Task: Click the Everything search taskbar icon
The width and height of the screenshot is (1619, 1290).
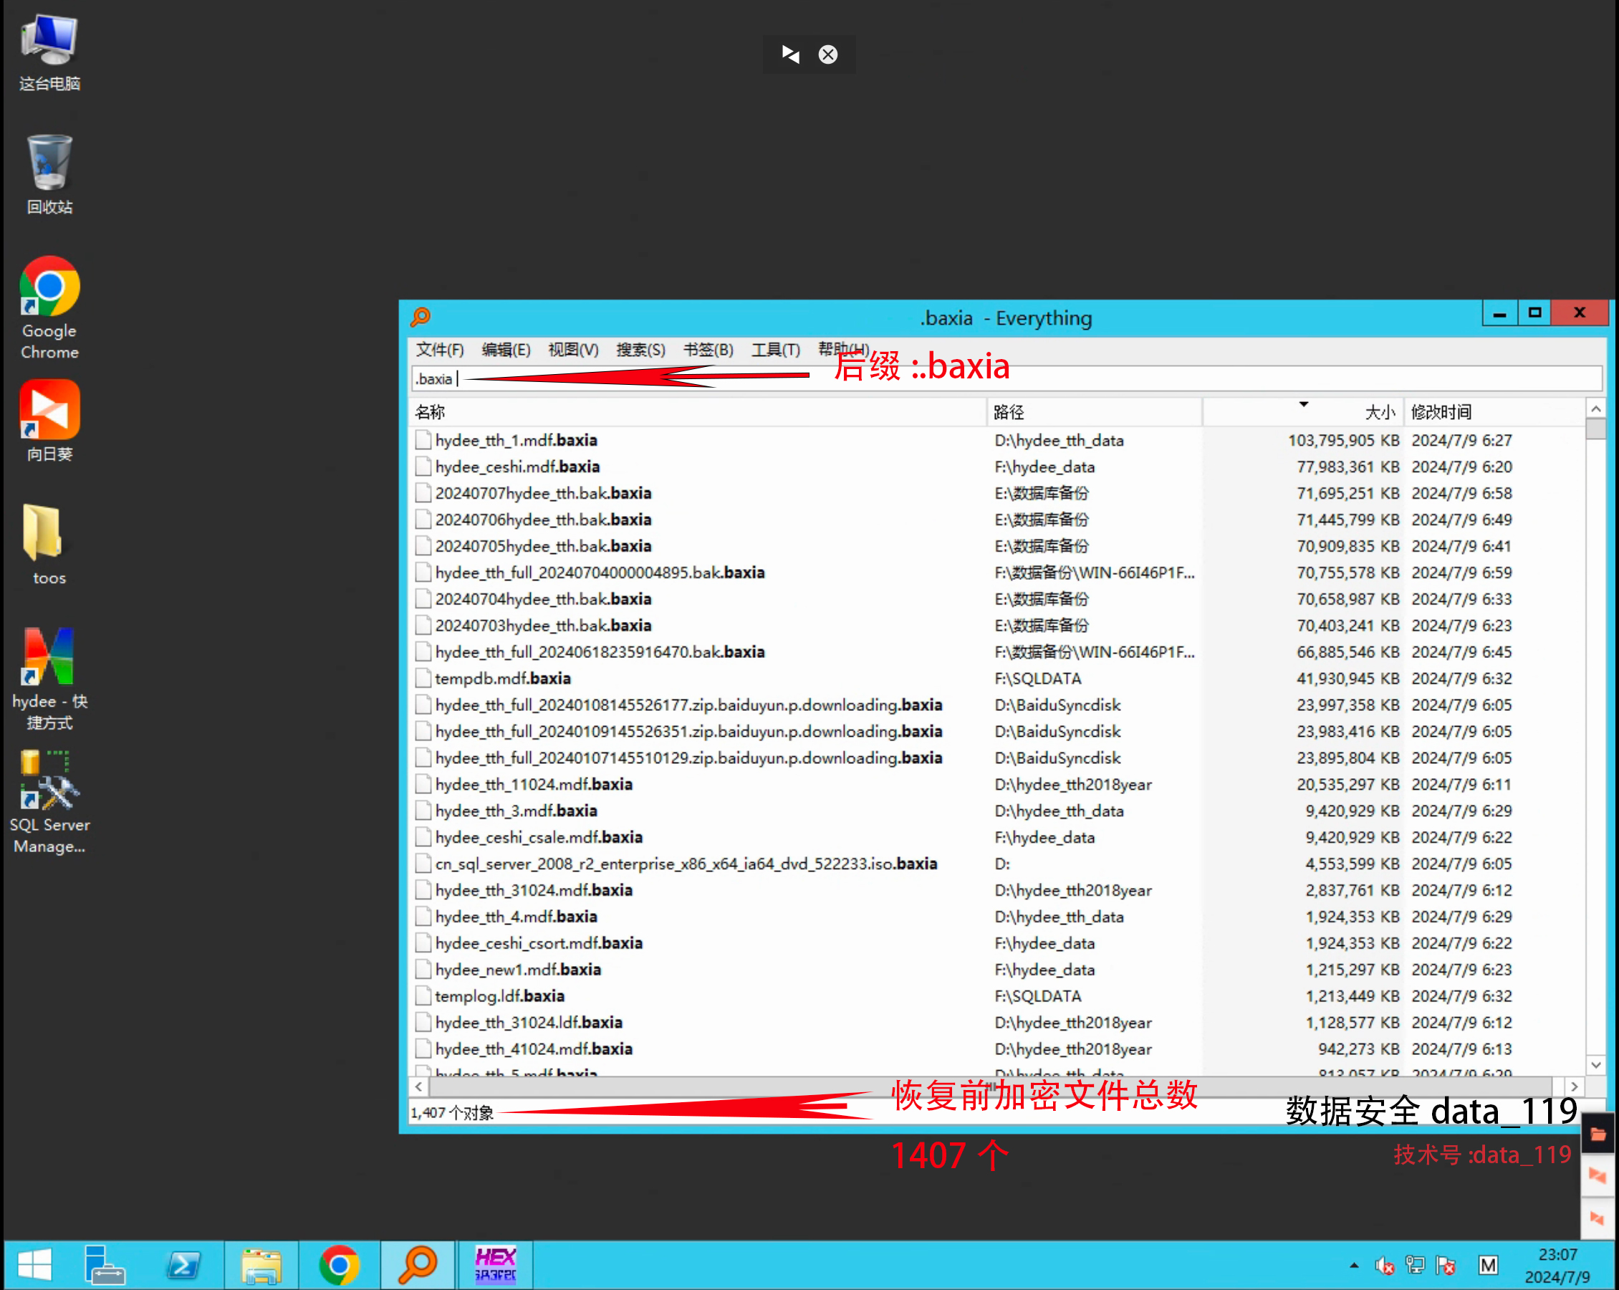Action: tap(417, 1264)
